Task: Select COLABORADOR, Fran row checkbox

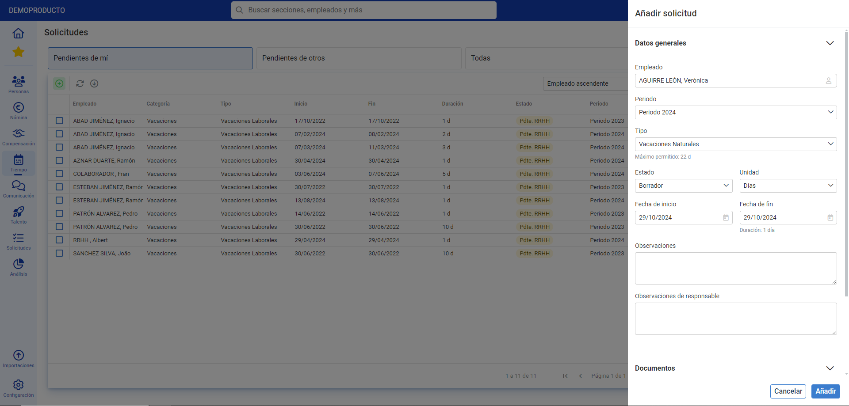Action: tap(59, 174)
